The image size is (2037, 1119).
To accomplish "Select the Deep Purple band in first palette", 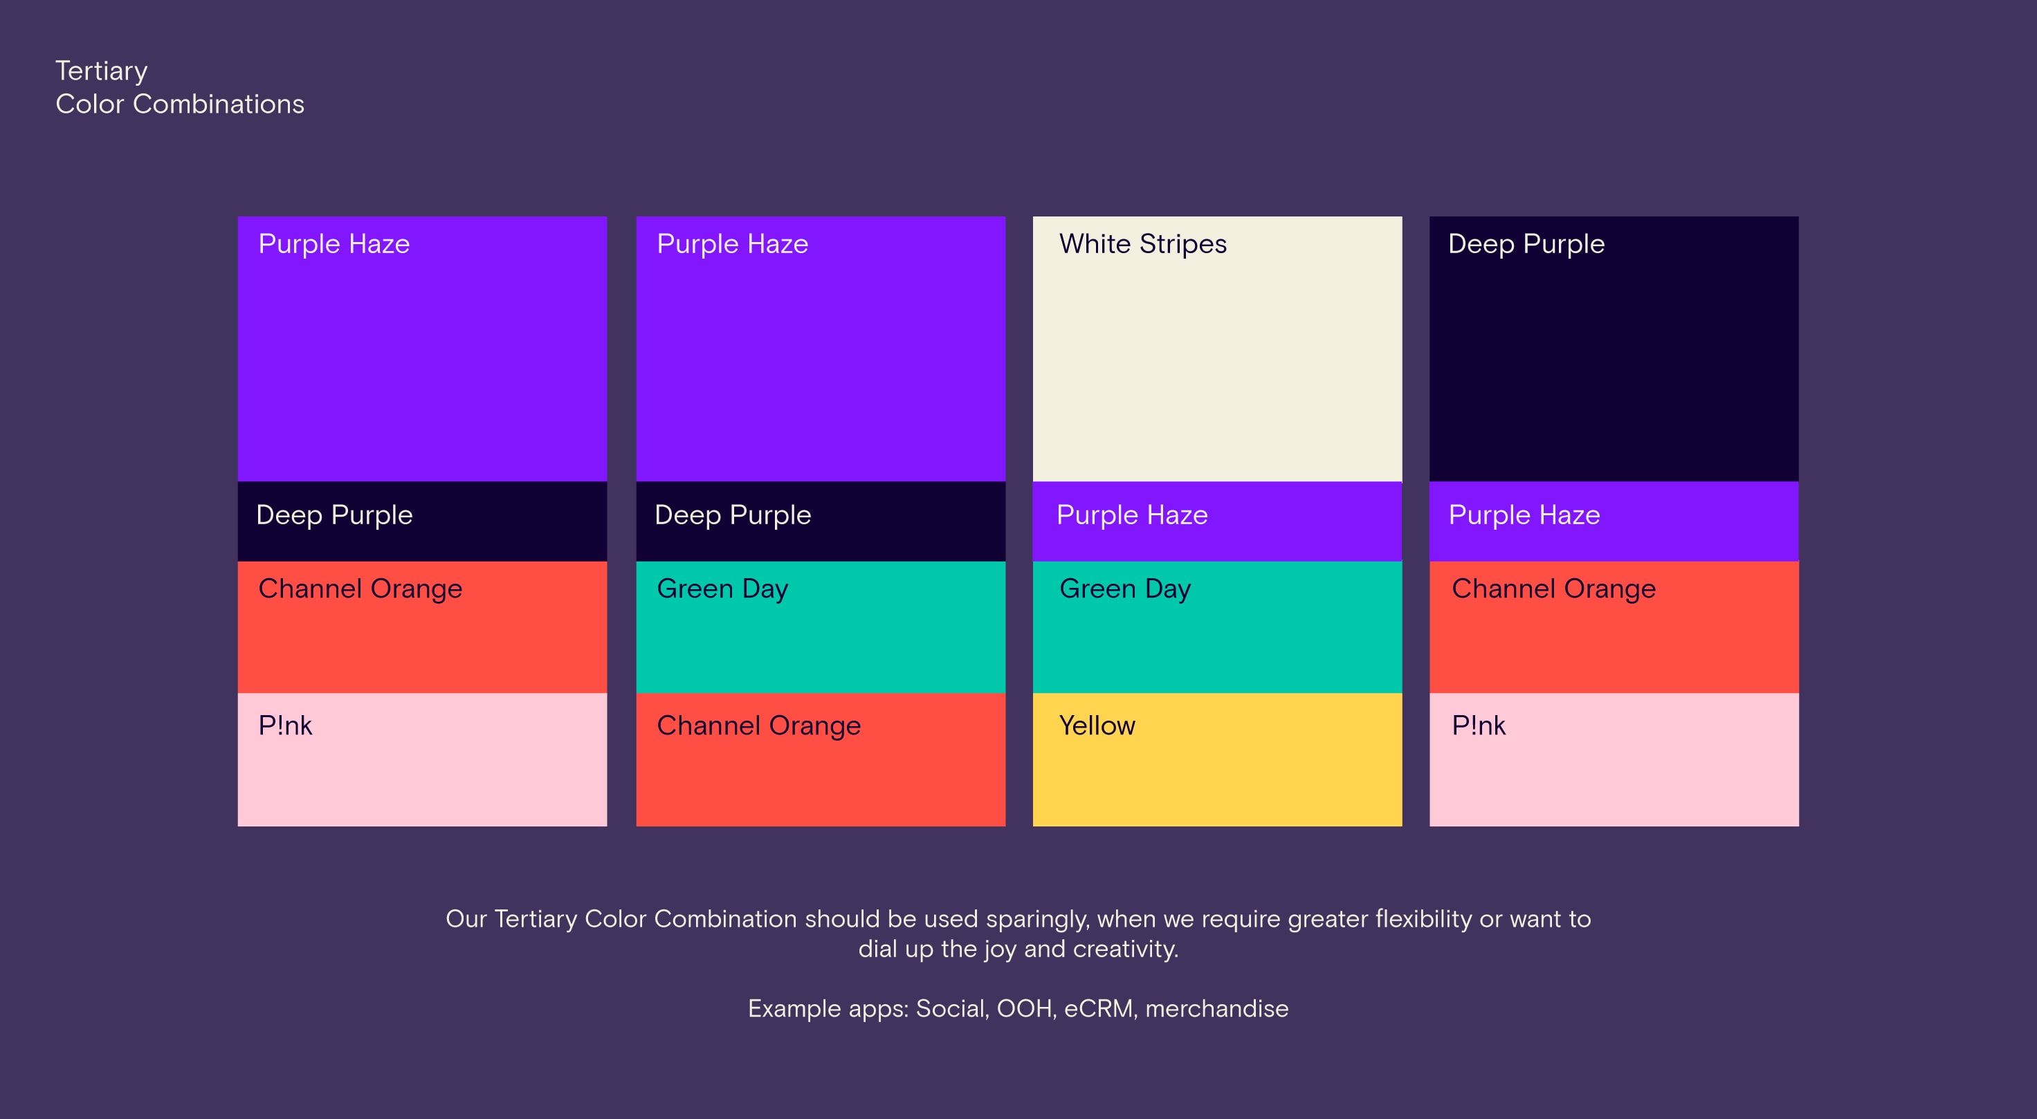I will tap(422, 521).
